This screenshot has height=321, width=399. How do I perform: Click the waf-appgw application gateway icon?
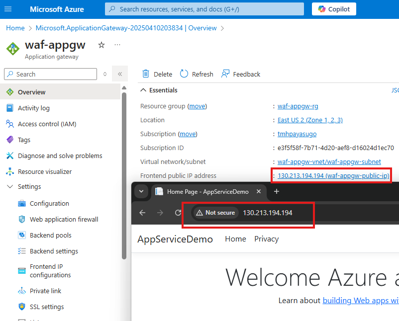(13, 49)
